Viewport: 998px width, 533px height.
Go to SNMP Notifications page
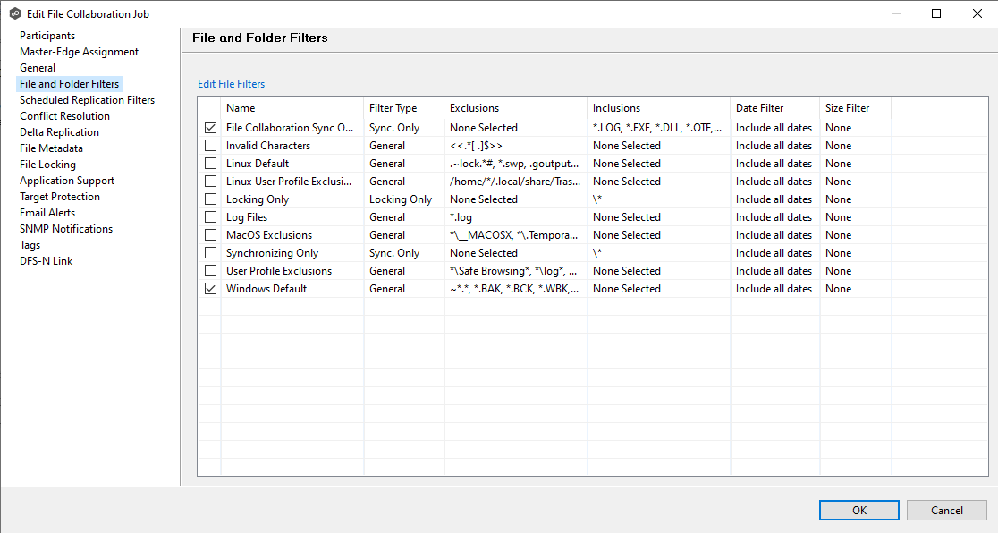point(66,229)
